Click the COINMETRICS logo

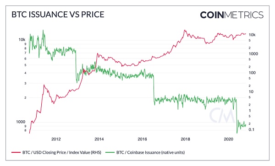click(231, 15)
